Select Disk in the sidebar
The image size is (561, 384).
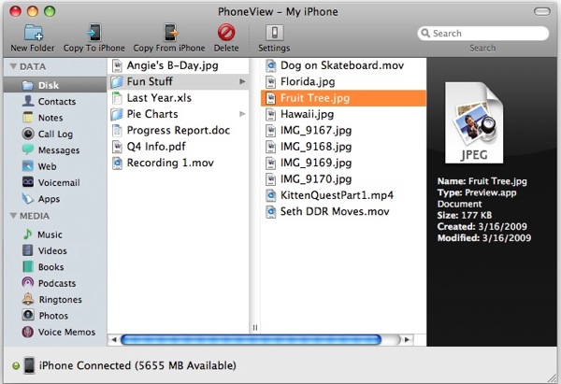click(x=55, y=85)
